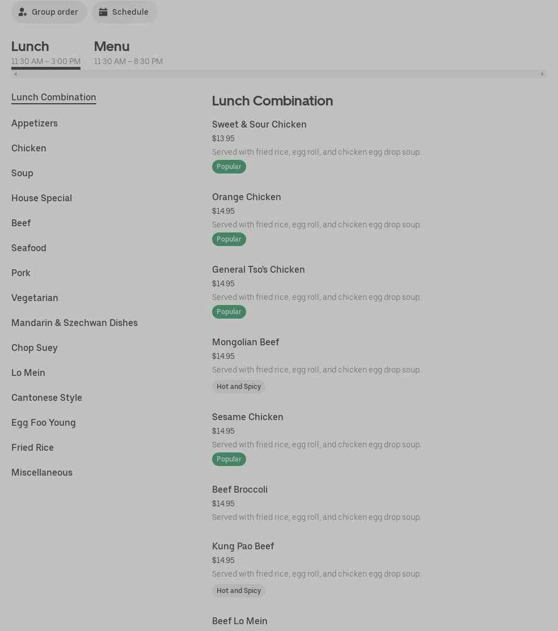Click the right scroll arrow on menu bar
Viewport: 558px width, 631px height.
point(542,74)
